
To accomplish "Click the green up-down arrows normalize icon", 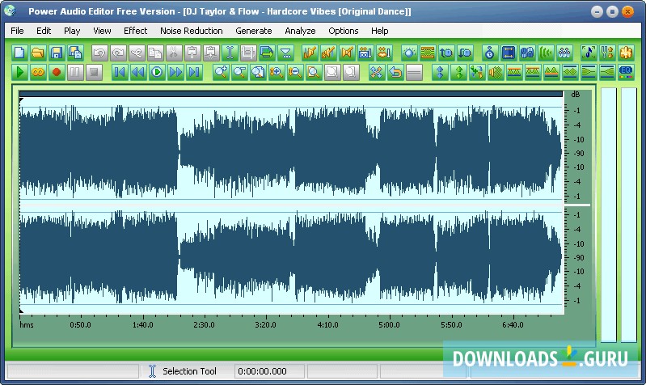I will (458, 72).
